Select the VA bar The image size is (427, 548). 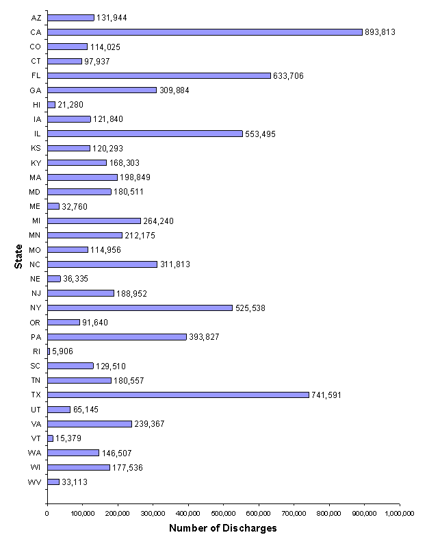coord(89,423)
